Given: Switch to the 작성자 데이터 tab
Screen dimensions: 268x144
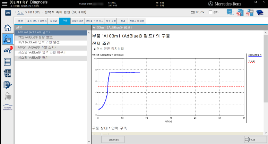Looking at the screenshot, I should [x=137, y=21].
